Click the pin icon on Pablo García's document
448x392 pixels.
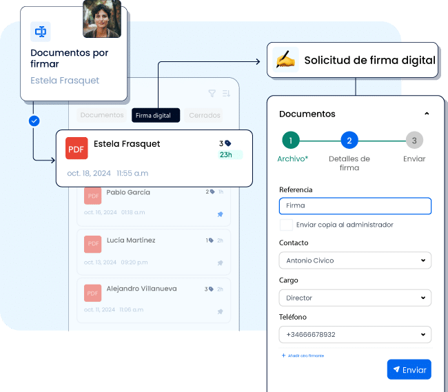tap(221, 214)
